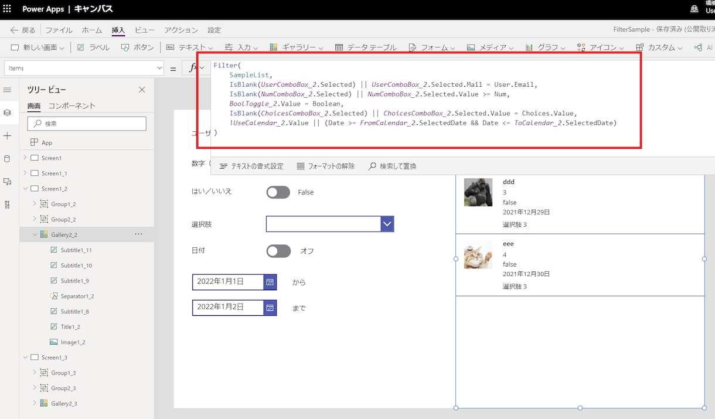Open the tree view layers icon
This screenshot has height=419, width=715.
click(x=7, y=113)
